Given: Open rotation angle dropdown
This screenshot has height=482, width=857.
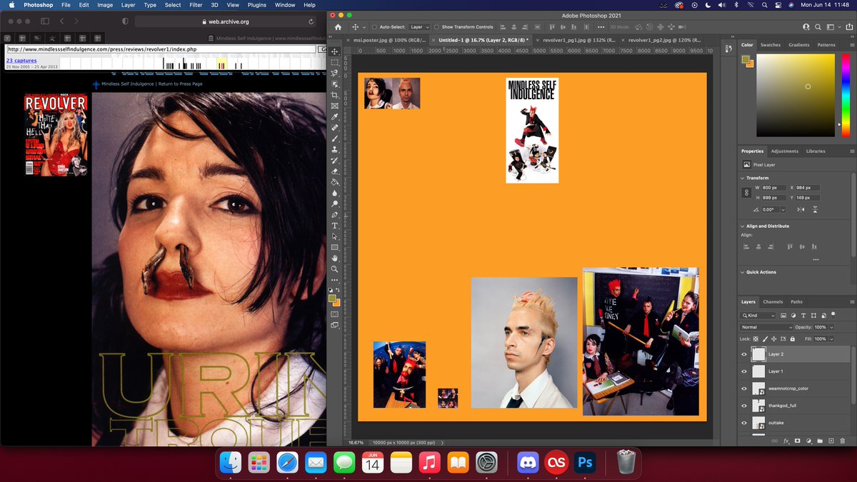Looking at the screenshot, I should coord(783,209).
